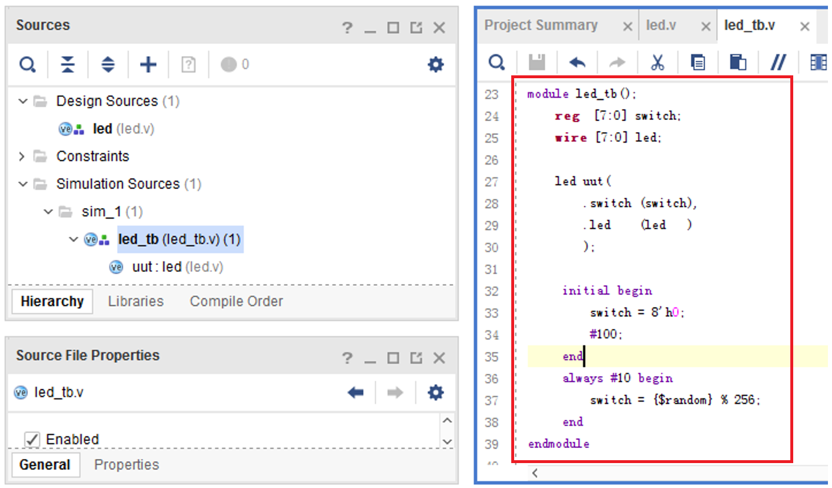The height and width of the screenshot is (488, 832).
Task: Switch to the Libraries tab
Action: pos(135,301)
